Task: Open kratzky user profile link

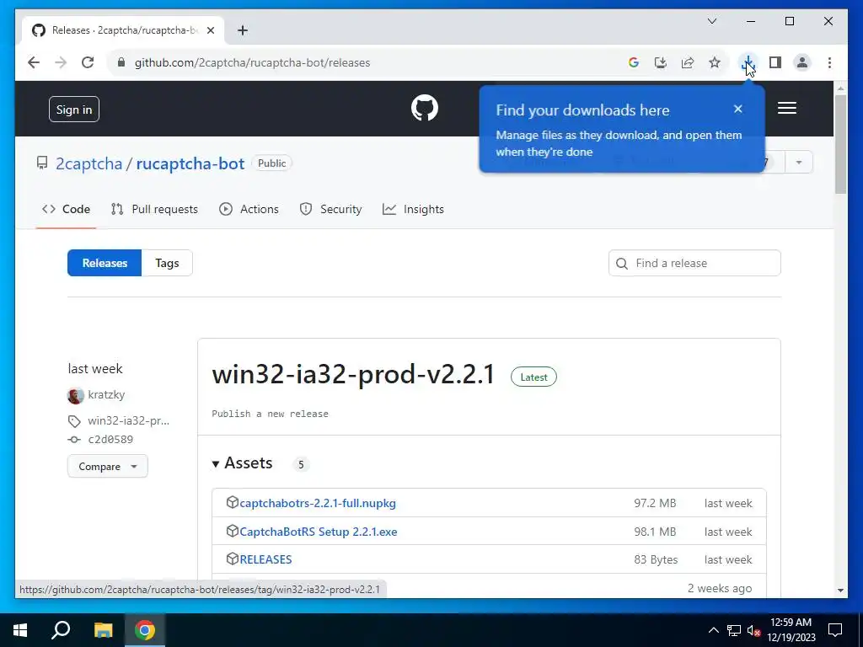Action: [106, 395]
